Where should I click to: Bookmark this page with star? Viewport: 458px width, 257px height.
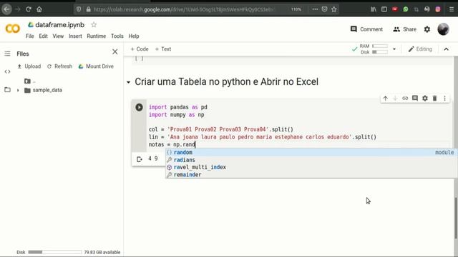tap(334, 9)
